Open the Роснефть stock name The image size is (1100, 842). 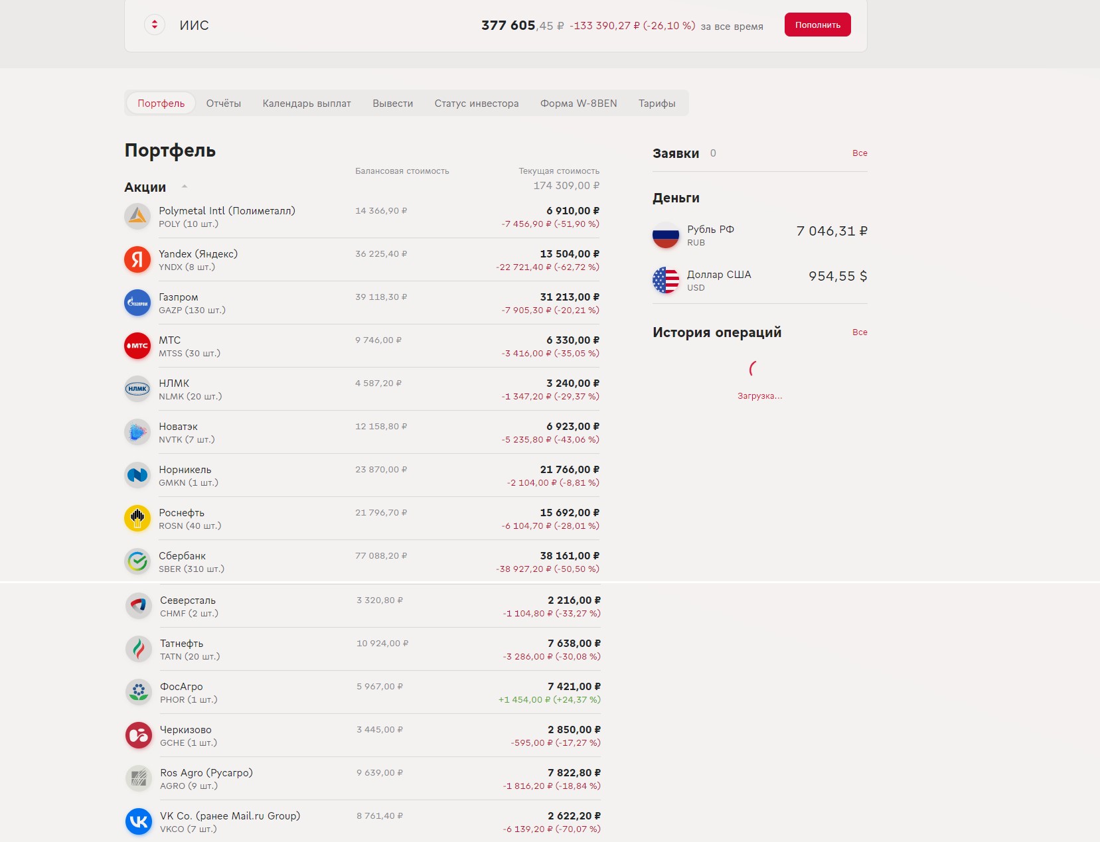[182, 513]
